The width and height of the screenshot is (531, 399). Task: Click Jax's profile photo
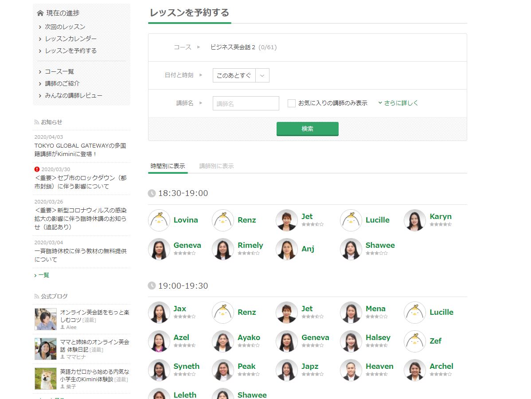(x=159, y=313)
